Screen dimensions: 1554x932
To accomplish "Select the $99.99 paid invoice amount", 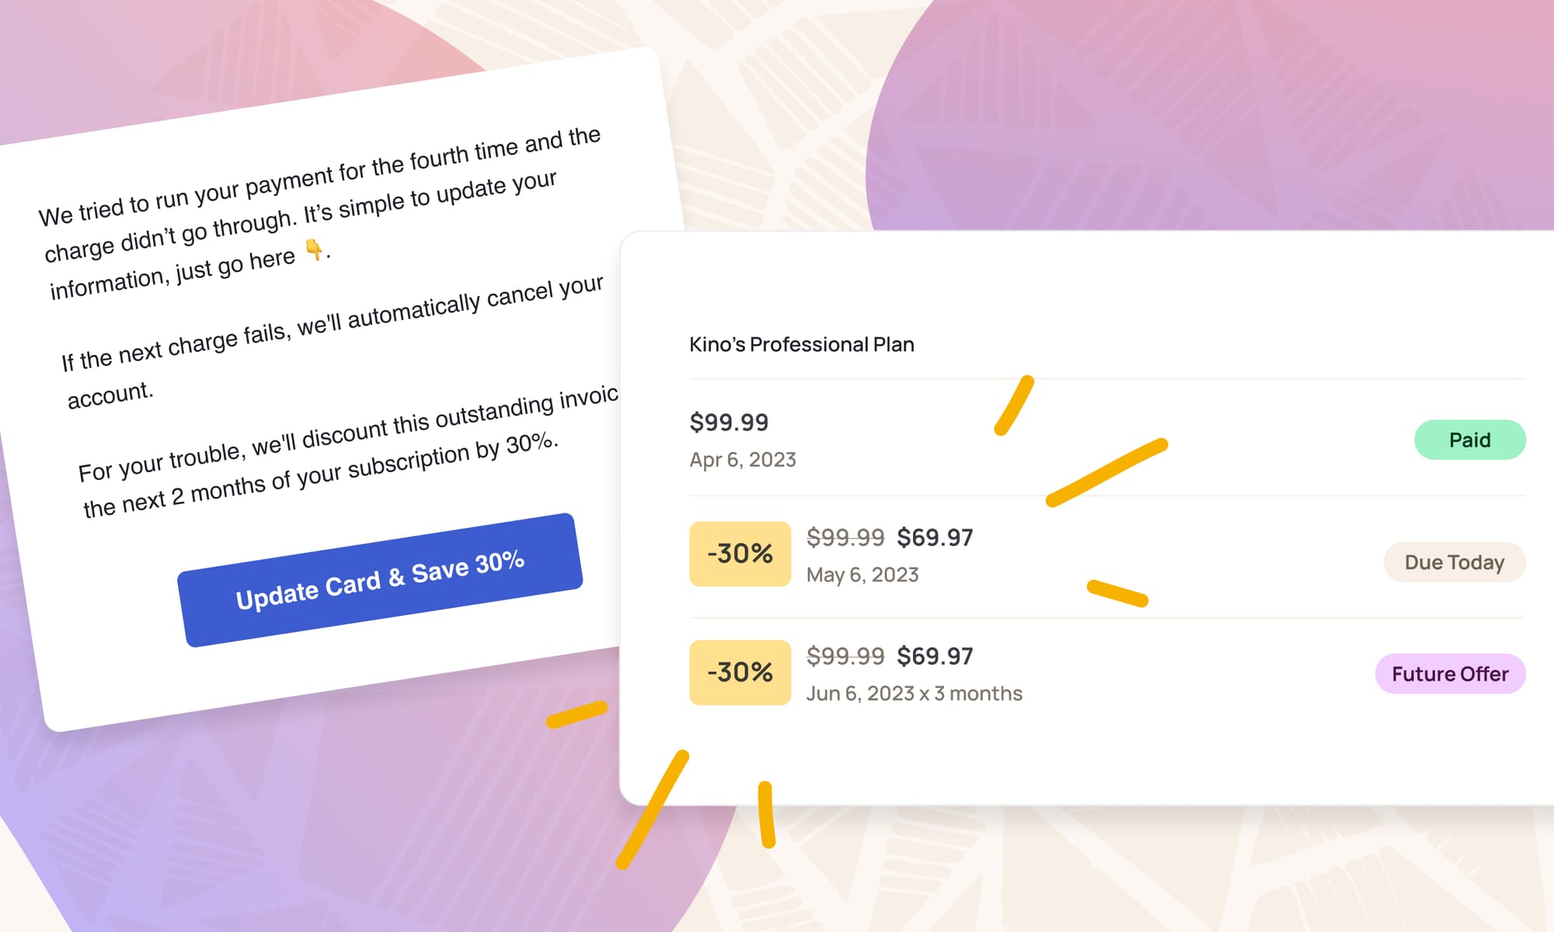I will [x=729, y=423].
